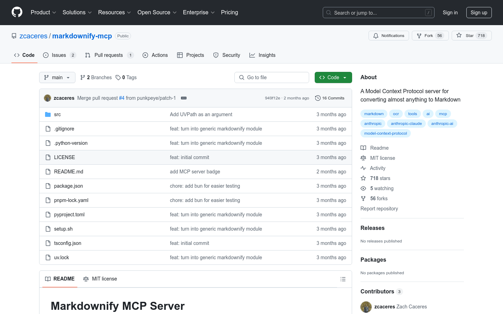Click the MIT license scale icon in About
This screenshot has width=503, height=314.
pyautogui.click(x=363, y=158)
